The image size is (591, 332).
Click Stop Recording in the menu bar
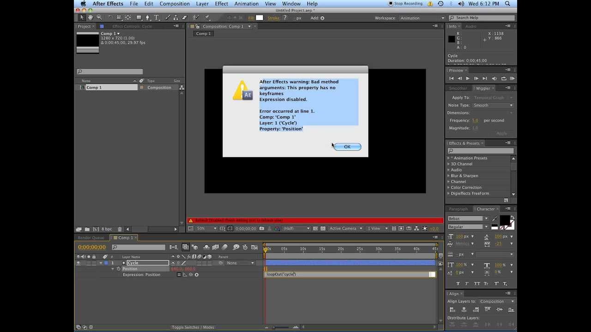coord(405,4)
